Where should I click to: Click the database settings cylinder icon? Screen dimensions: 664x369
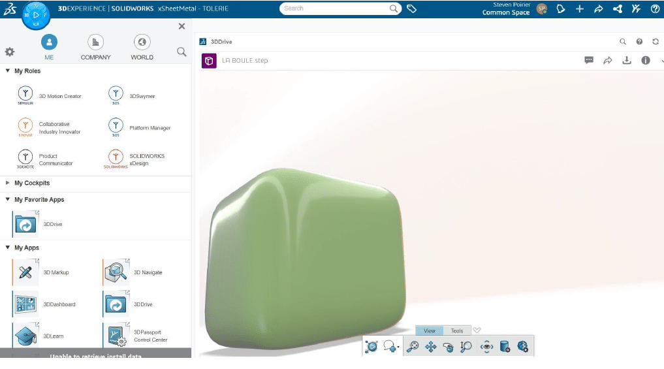[x=504, y=347]
